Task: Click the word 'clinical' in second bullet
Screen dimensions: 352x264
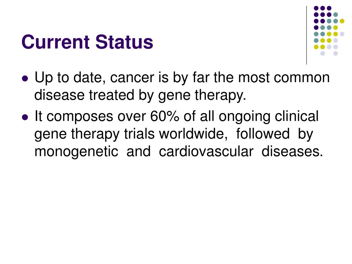Action: pos(296,116)
